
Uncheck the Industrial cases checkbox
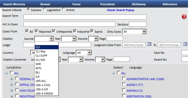(x=75, y=31)
